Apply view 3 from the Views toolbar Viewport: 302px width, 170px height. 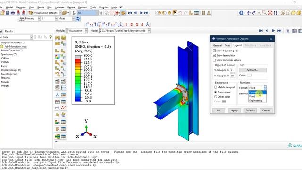(137, 25)
